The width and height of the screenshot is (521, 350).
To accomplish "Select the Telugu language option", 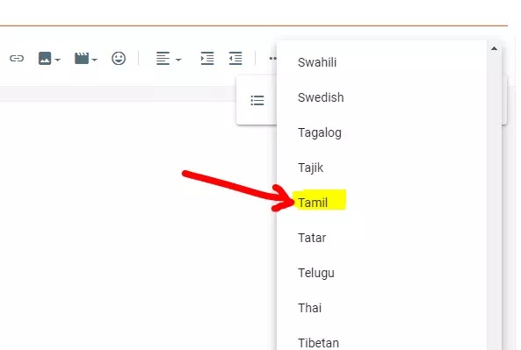I will 381,273.
